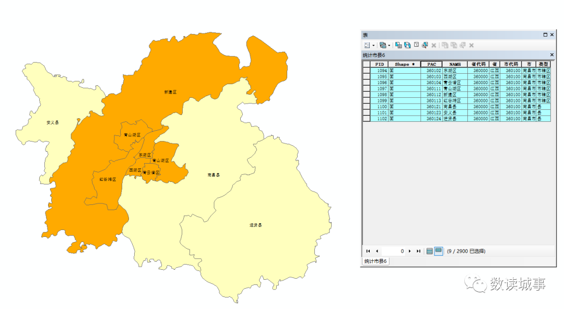Click the row selector for FID 1101
The width and height of the screenshot is (564, 309).
(x=367, y=113)
